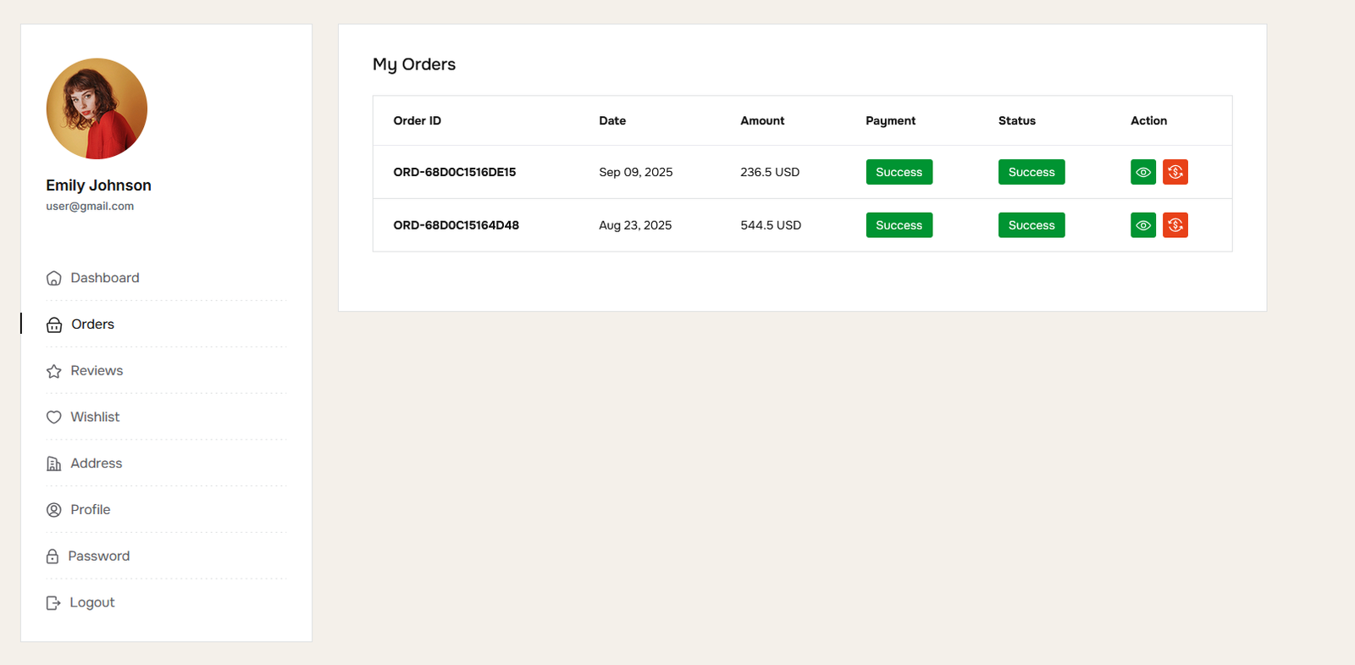Click the Password lock icon
This screenshot has width=1355, height=665.
[53, 557]
